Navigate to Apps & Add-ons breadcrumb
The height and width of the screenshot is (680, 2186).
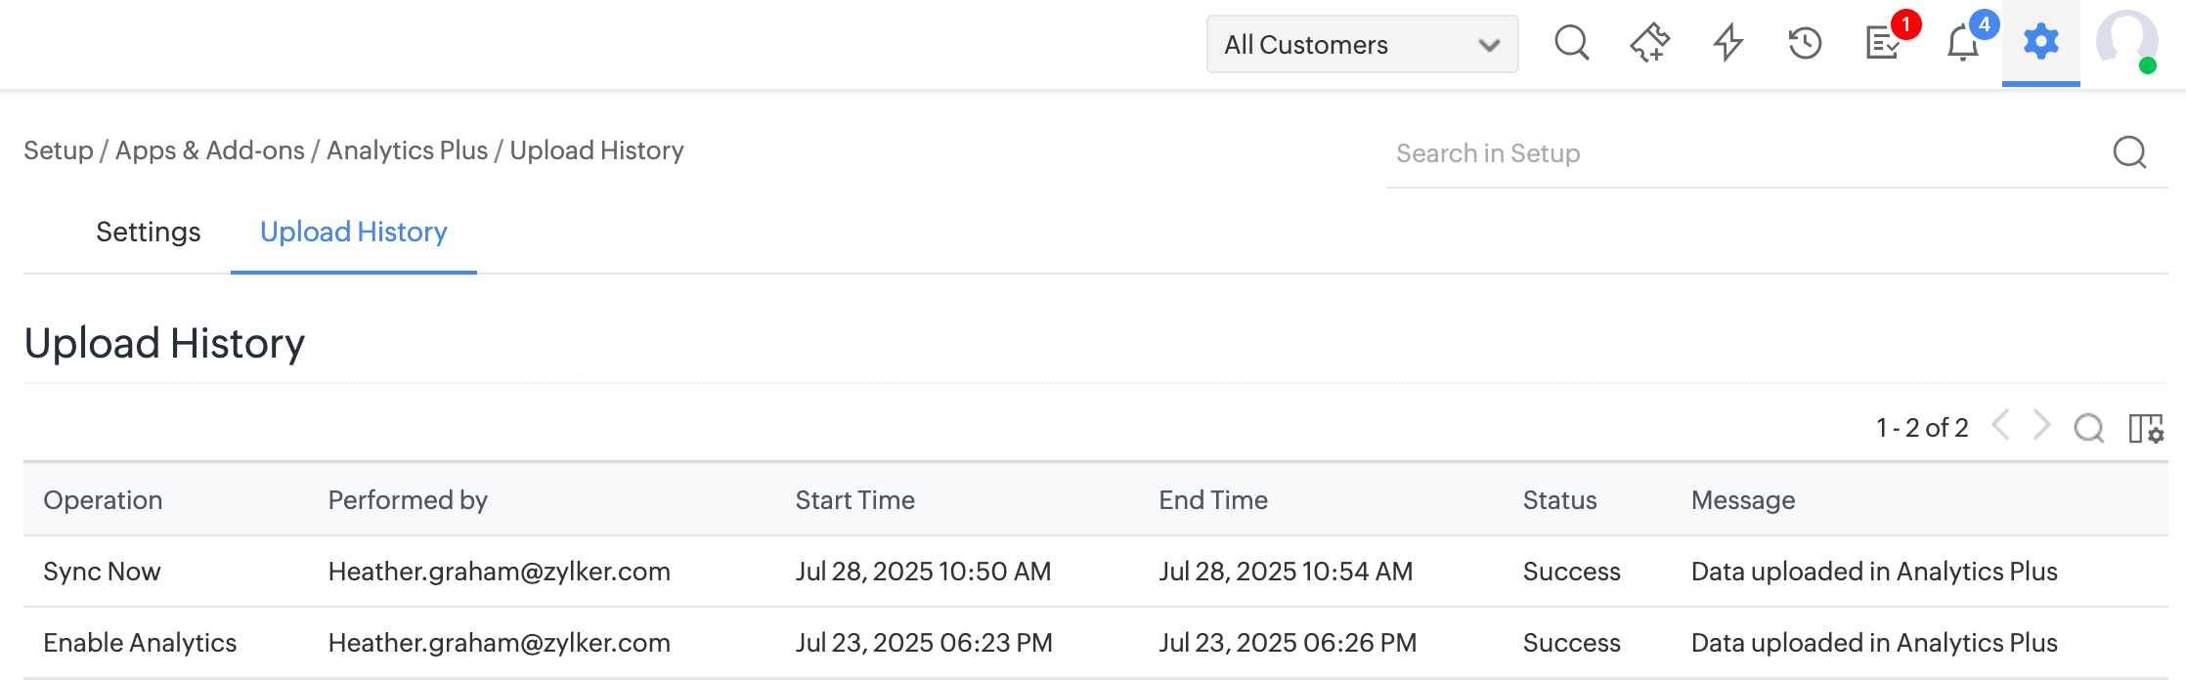tap(209, 150)
